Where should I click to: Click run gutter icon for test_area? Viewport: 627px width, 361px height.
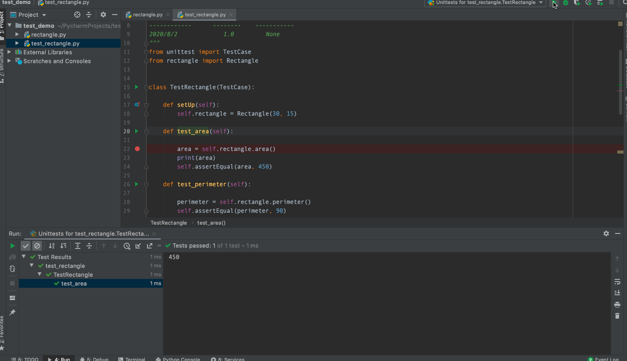point(136,131)
